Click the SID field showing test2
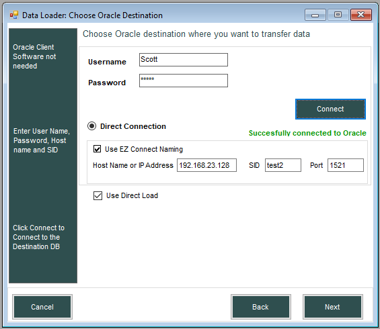This screenshot has height=329, width=380. point(283,165)
